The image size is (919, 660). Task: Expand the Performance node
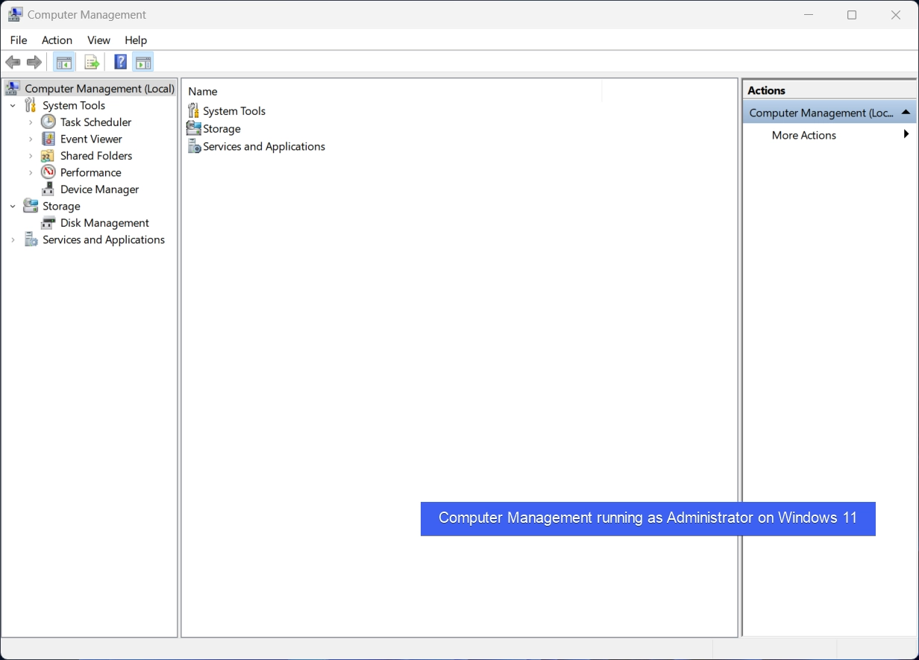pos(31,173)
